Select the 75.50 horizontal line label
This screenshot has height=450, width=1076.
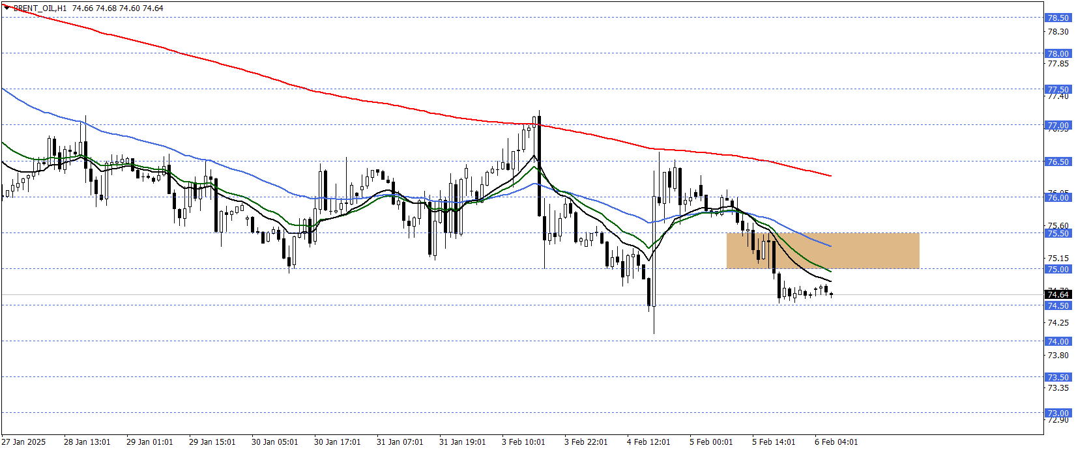1058,233
